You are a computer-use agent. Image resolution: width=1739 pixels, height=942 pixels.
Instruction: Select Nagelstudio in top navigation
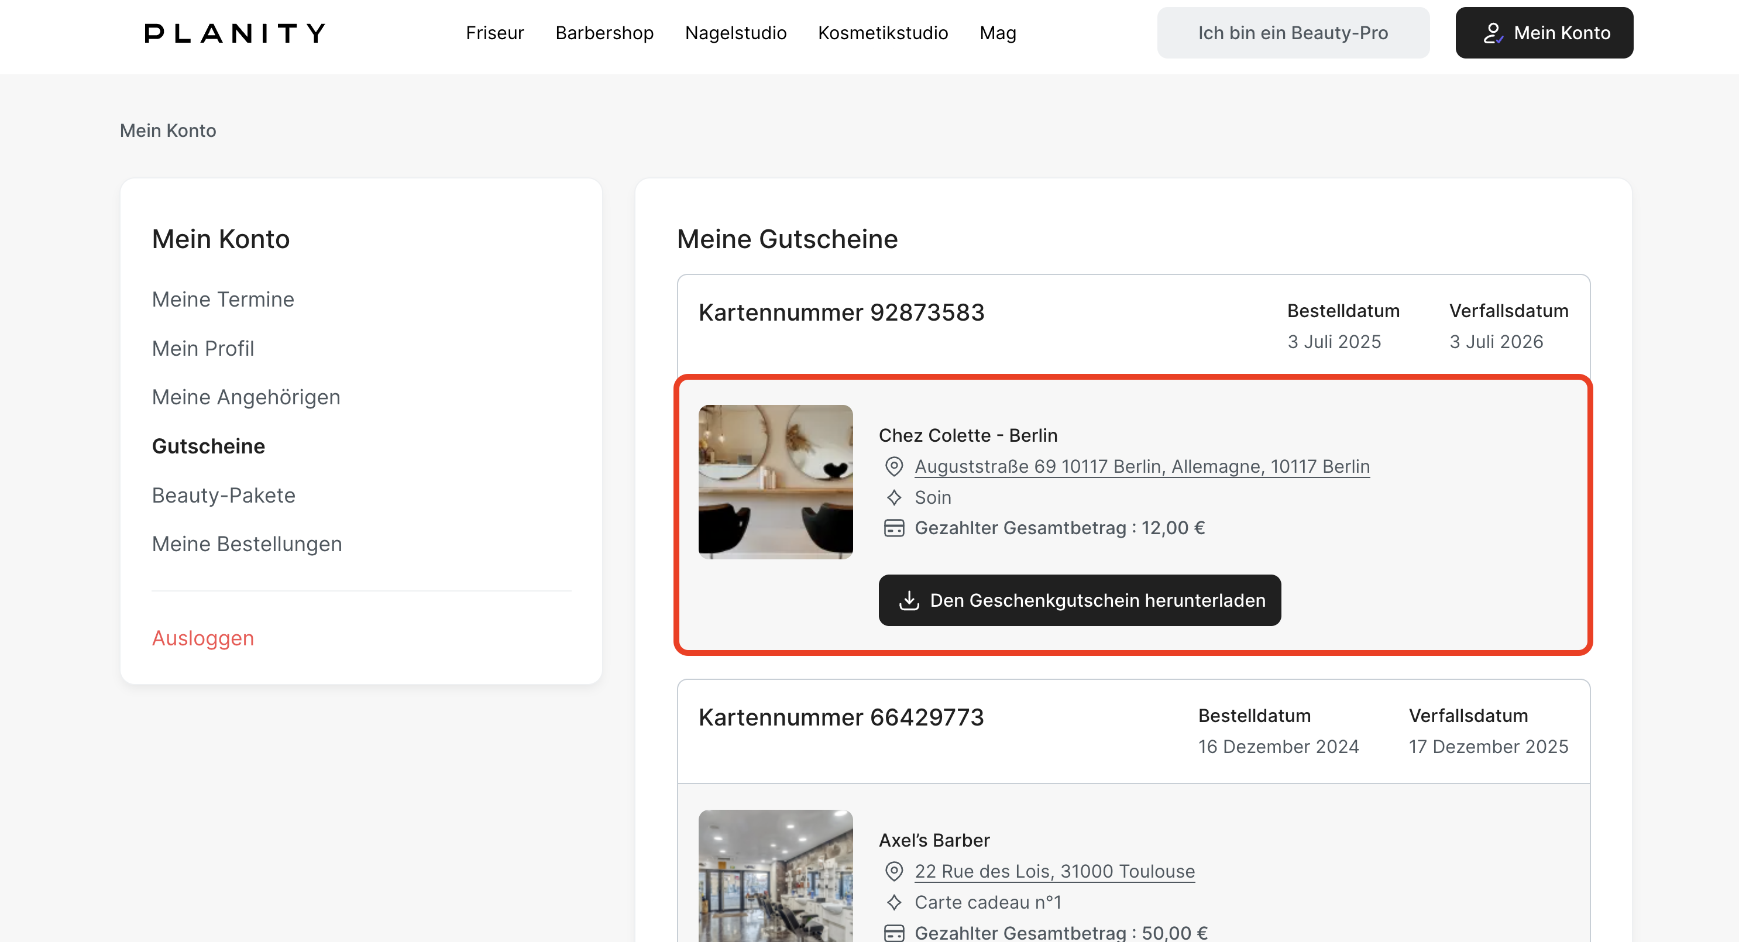(735, 32)
